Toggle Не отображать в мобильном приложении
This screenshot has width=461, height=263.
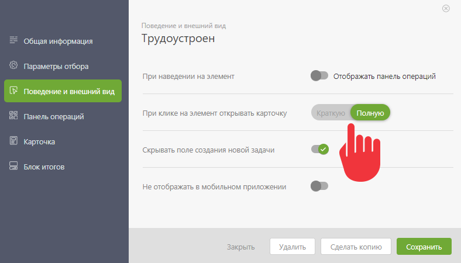point(319,186)
